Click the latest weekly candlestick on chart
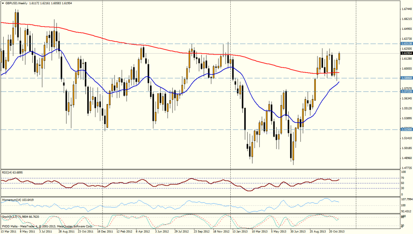Image resolution: width=413 pixels, height=234 pixels. coord(339,56)
